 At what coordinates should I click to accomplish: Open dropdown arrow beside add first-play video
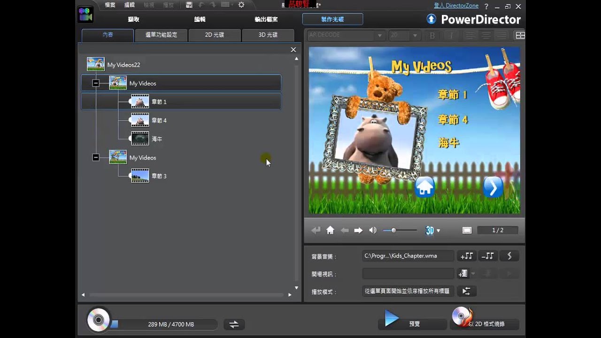click(x=473, y=273)
